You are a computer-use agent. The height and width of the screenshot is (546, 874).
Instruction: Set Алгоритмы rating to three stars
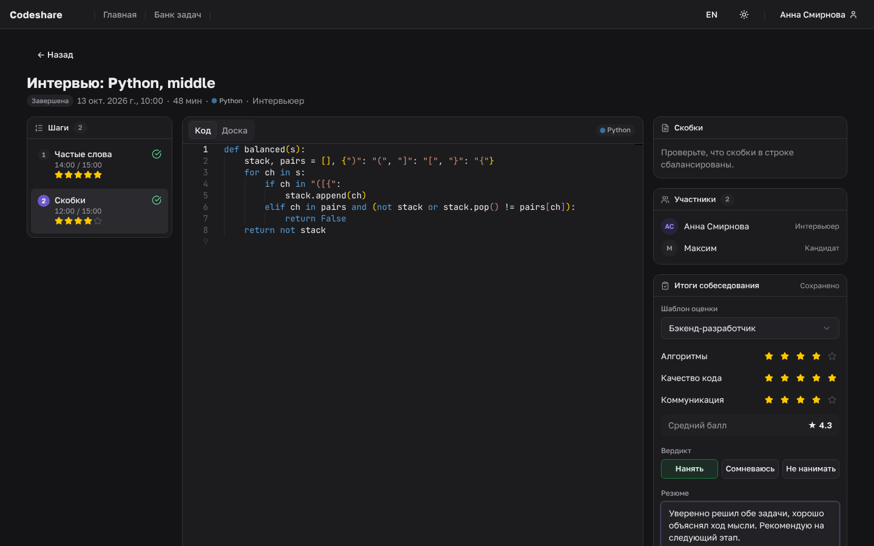[x=801, y=356]
